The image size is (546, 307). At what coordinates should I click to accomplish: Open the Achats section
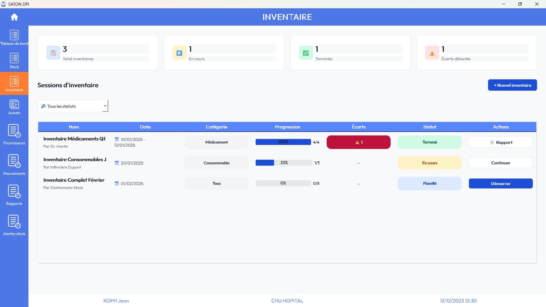(14, 107)
